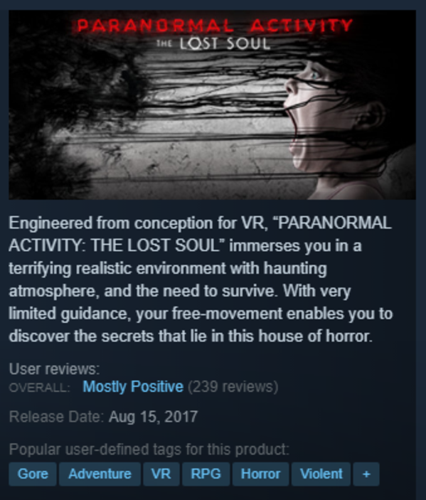This screenshot has height=500, width=426.
Task: Click the Violent tag
Action: coord(321,474)
